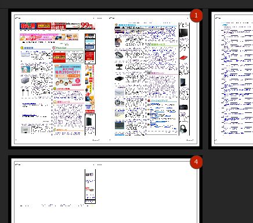Click the red page number 1 badge
The height and width of the screenshot is (223, 253).
click(196, 15)
